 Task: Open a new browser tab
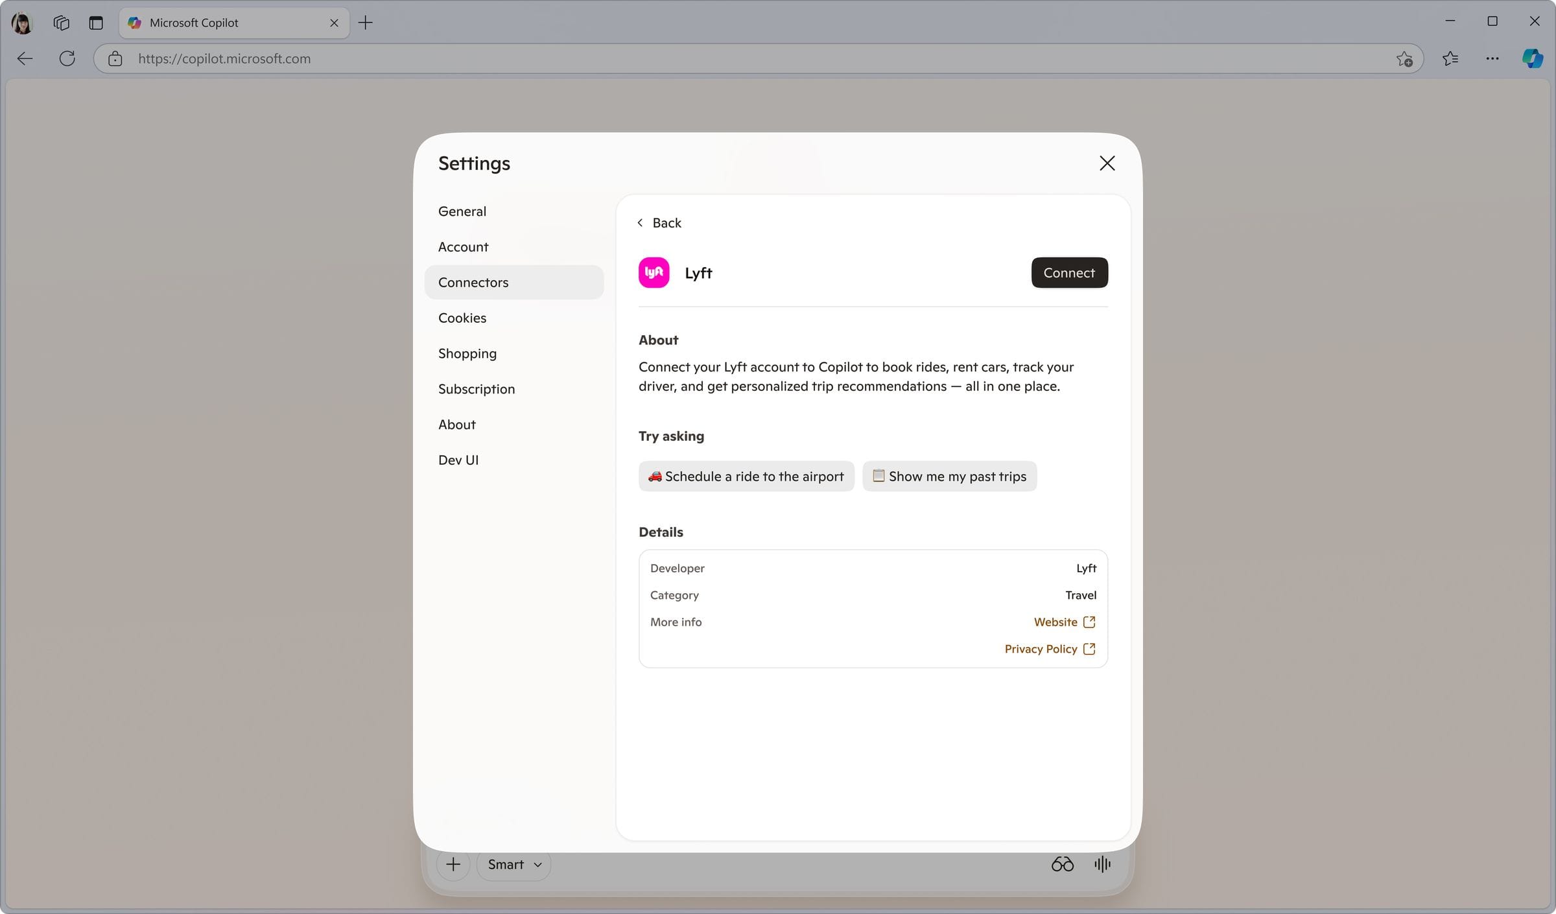pos(366,23)
